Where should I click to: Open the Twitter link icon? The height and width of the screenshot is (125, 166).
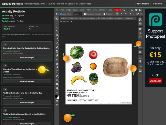[x=136, y=10]
